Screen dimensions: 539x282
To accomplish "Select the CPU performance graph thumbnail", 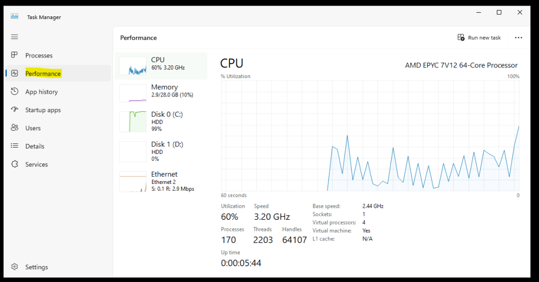I will (133, 66).
